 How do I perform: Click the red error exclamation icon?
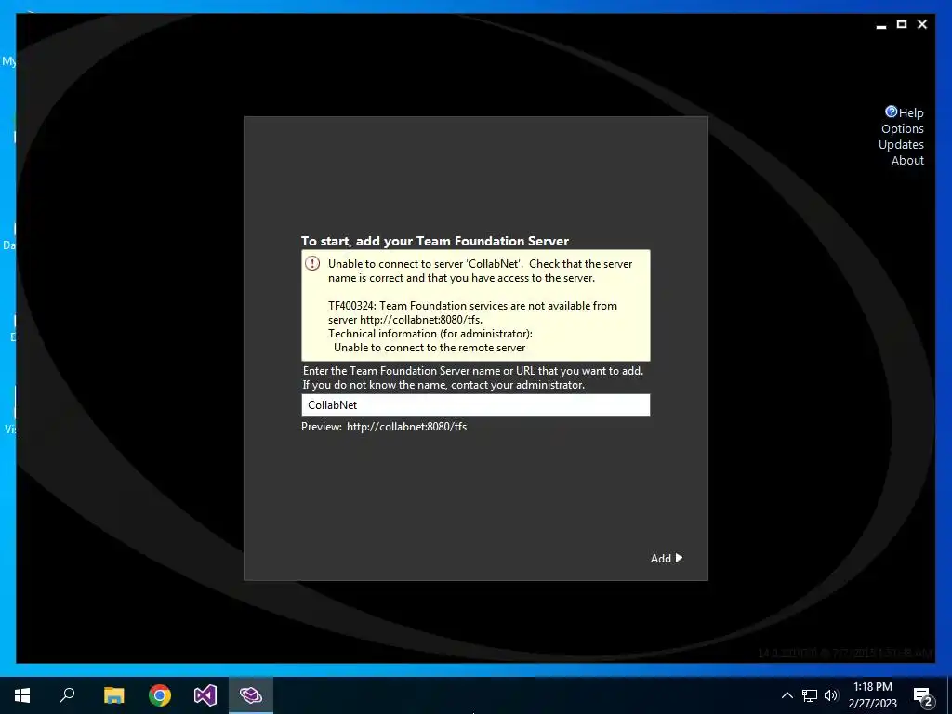[312, 263]
